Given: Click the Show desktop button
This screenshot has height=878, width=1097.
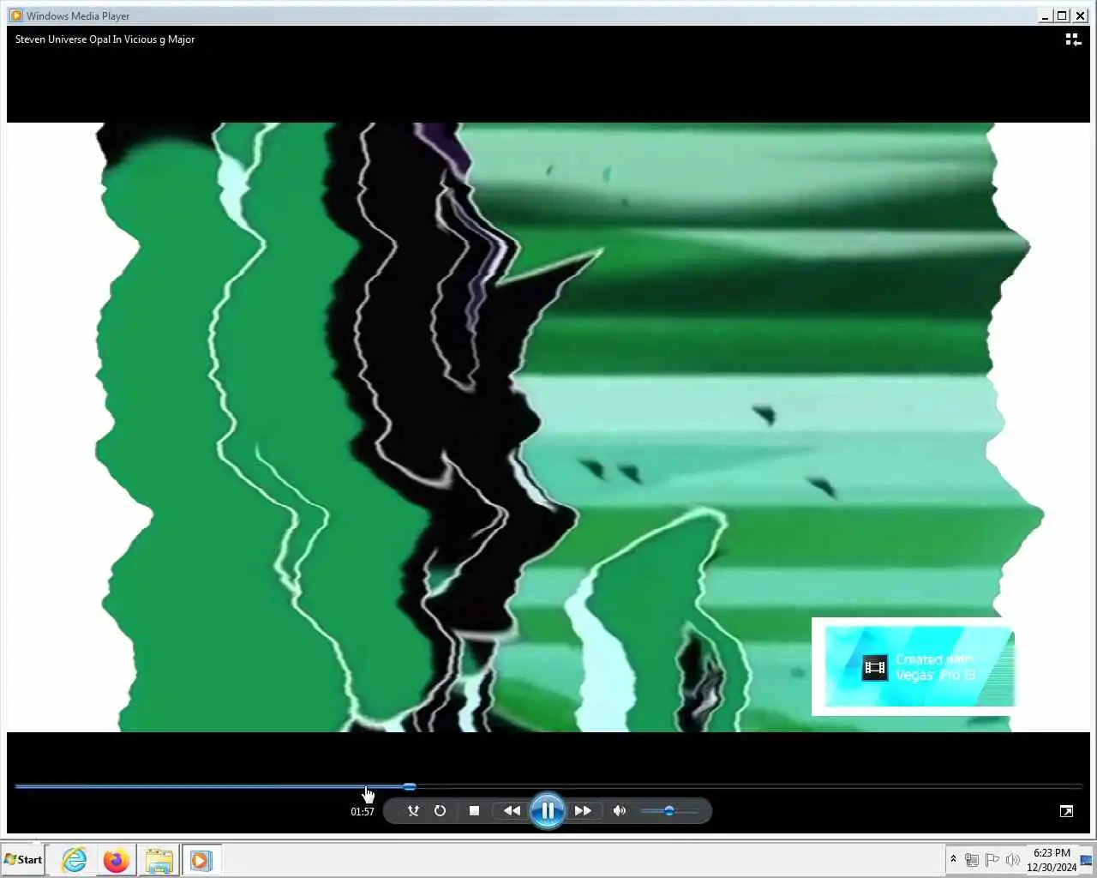Looking at the screenshot, I should (x=1088, y=859).
